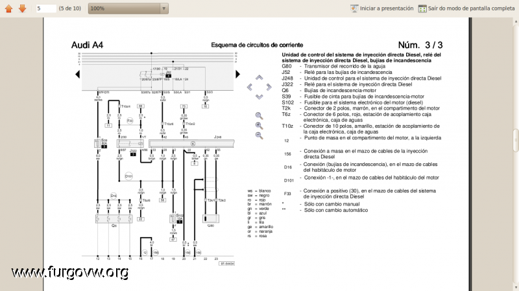Click the 'G80' legend entry
This screenshot has width=519, height=291.
coord(333,66)
